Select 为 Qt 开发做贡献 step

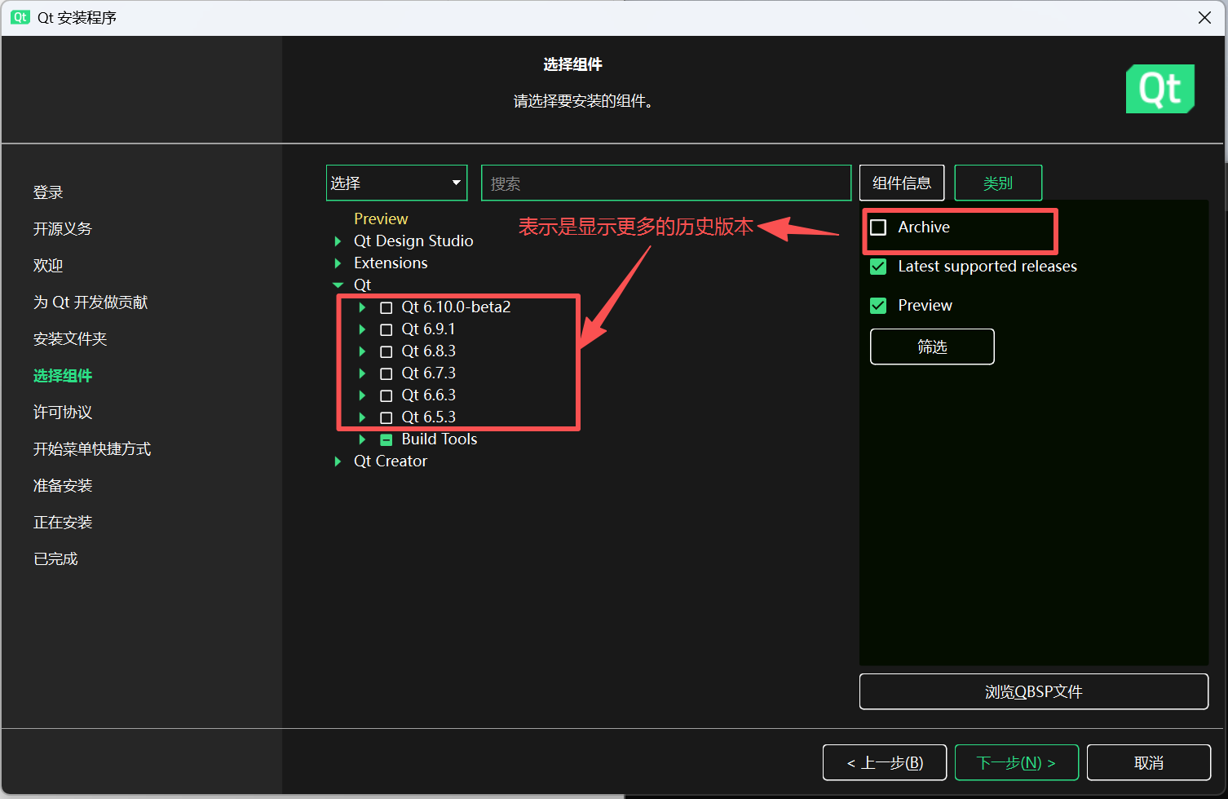[91, 302]
